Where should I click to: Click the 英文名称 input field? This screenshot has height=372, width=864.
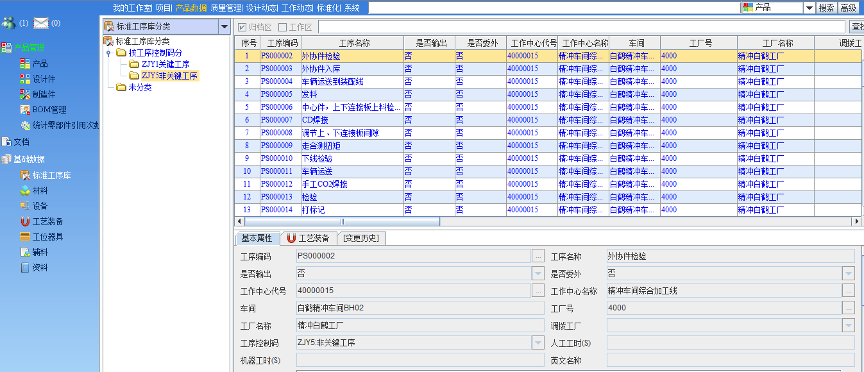click(x=731, y=360)
